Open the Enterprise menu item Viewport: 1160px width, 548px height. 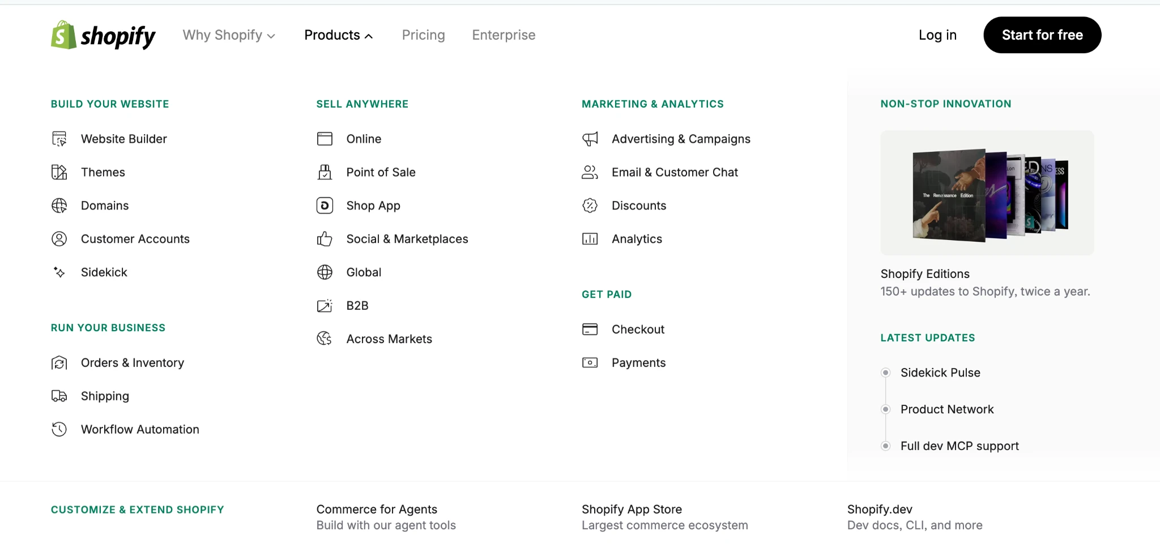point(504,35)
